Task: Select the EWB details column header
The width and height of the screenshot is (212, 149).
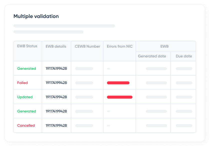Action: (x=56, y=46)
